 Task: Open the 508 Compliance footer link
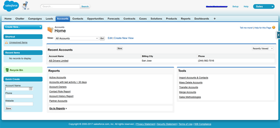point(203,124)
